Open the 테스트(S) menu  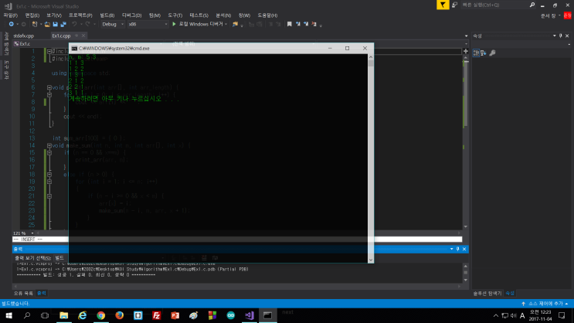point(199,15)
